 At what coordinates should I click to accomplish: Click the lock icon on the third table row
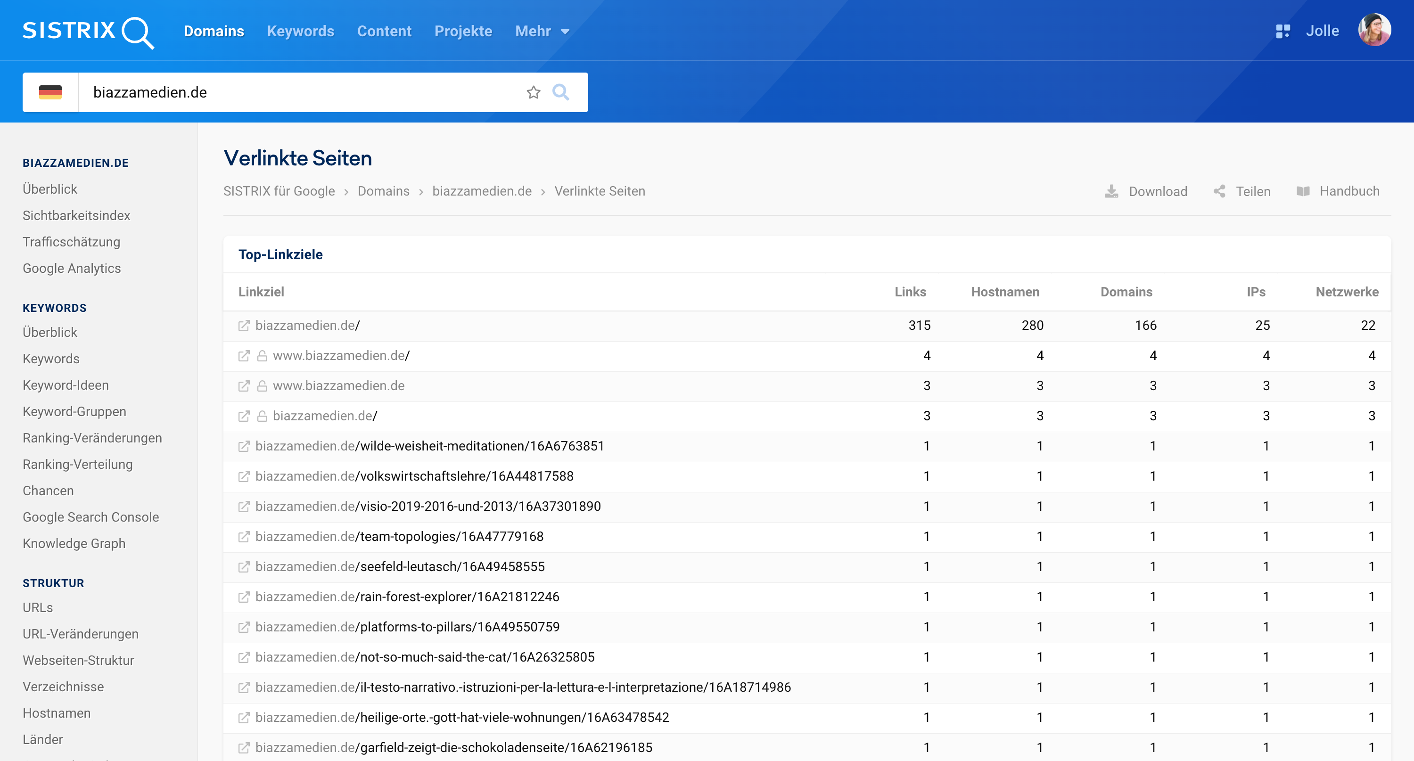[x=262, y=386]
